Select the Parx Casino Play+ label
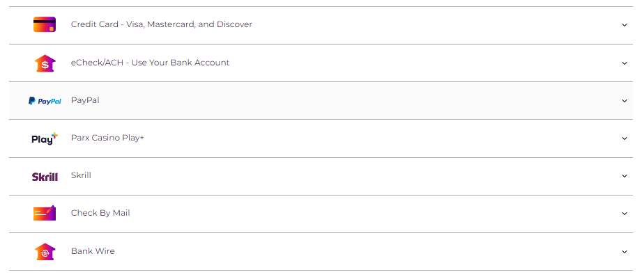Viewport: 642px width, 279px height. pyautogui.click(x=107, y=138)
